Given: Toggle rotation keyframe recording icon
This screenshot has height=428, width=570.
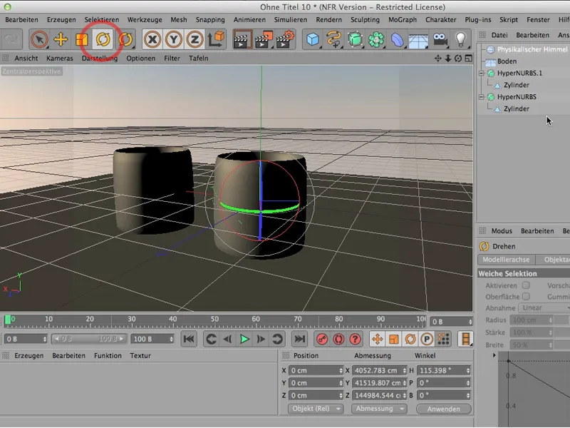Looking at the screenshot, I should (x=410, y=340).
